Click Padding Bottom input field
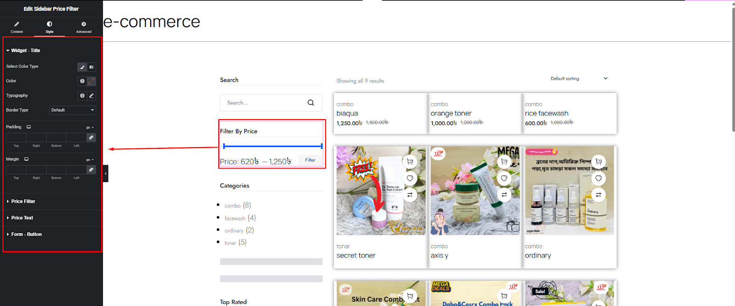 click(57, 137)
